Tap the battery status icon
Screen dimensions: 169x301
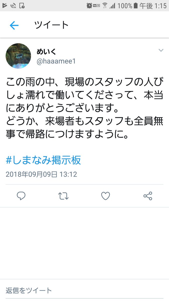[x=135, y=6]
